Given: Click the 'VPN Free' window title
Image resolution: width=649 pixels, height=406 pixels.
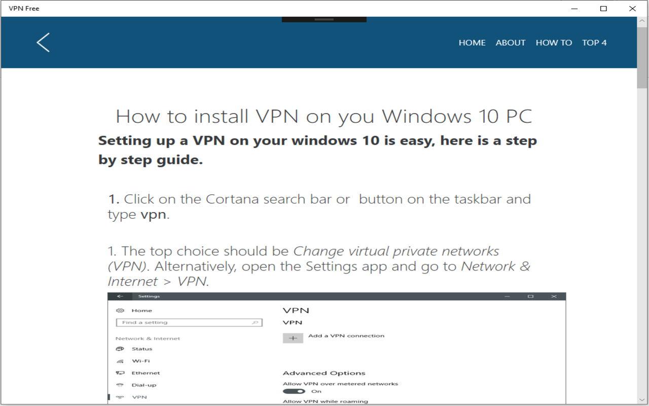Looking at the screenshot, I should [24, 9].
